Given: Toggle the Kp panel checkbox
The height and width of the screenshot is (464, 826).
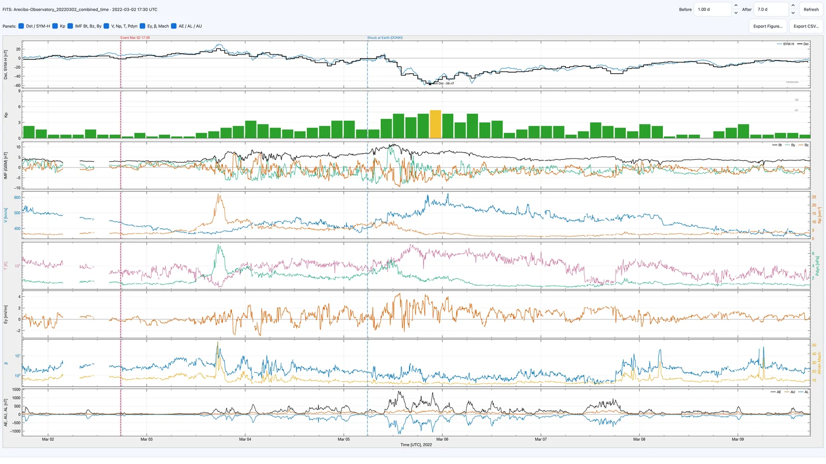Looking at the screenshot, I should (x=55, y=26).
